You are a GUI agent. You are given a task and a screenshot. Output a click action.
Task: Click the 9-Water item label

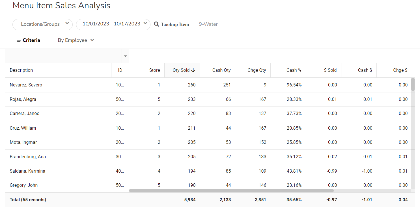[x=208, y=24]
